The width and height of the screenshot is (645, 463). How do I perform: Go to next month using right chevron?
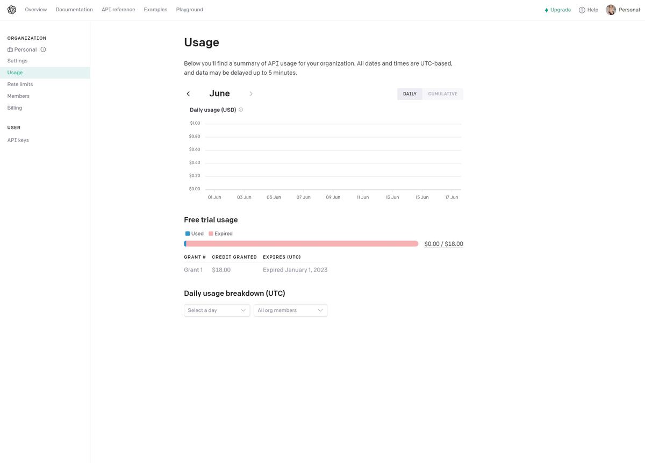(x=251, y=94)
